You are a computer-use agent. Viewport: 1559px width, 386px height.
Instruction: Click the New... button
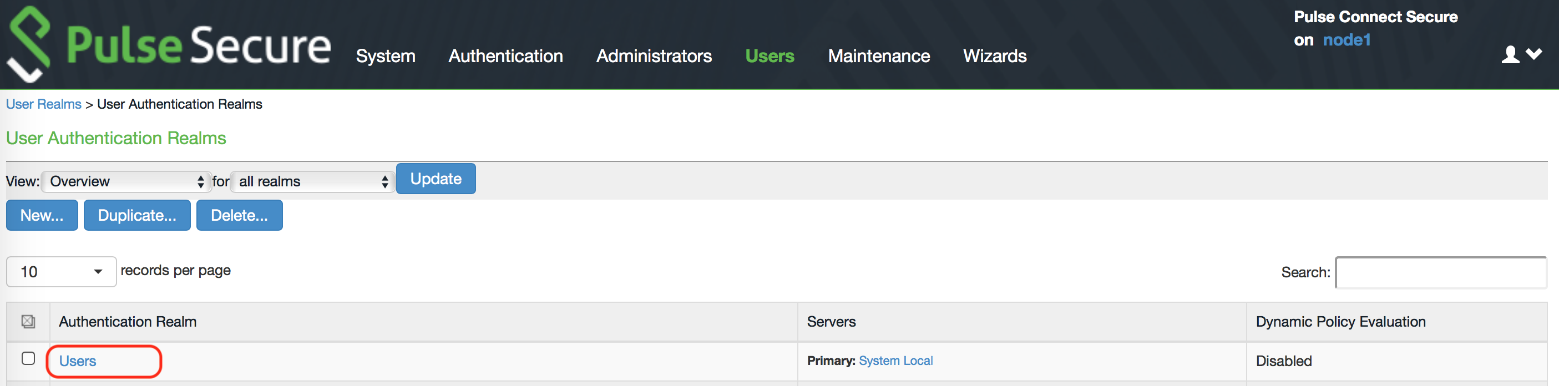[x=42, y=215]
